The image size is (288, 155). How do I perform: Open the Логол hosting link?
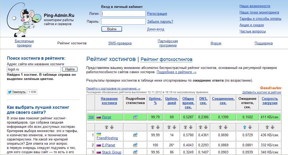106,117
